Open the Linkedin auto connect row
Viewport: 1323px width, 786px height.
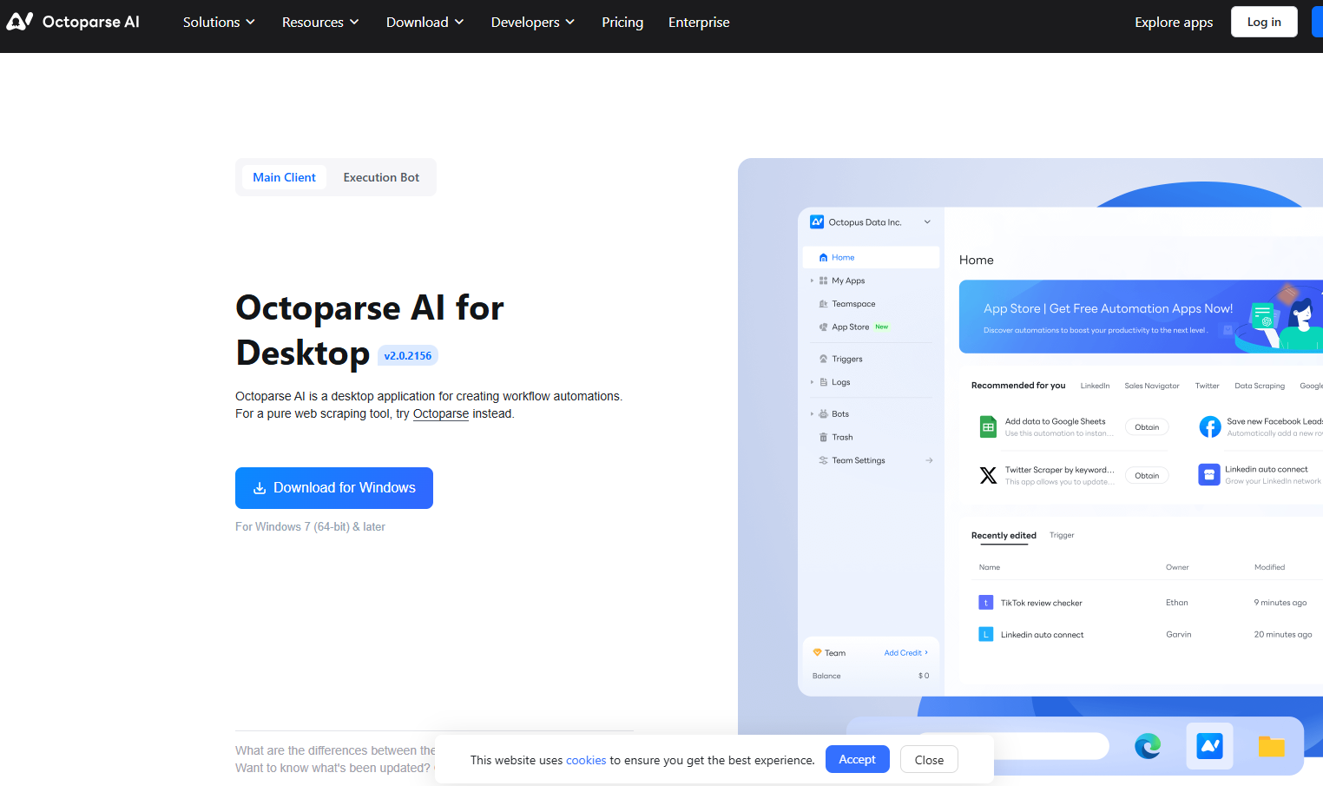pos(1146,635)
